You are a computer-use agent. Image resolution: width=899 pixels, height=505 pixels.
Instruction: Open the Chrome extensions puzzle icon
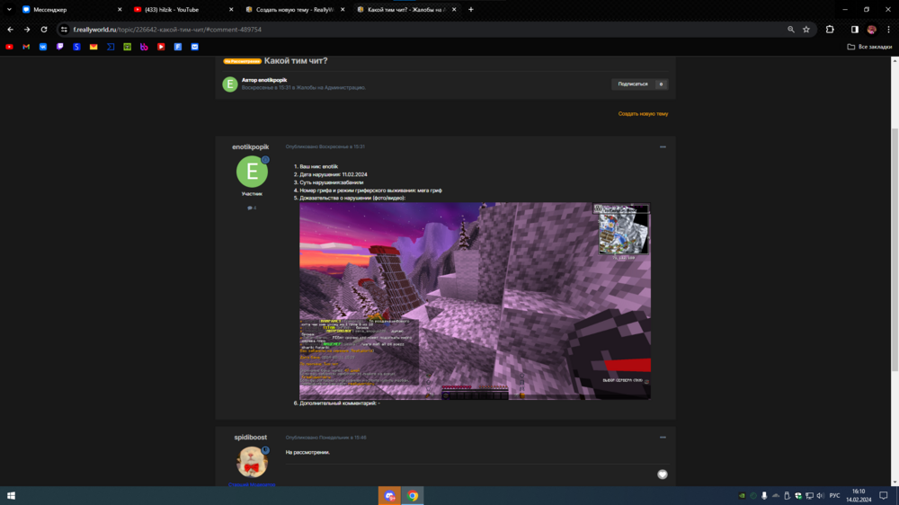(x=830, y=30)
